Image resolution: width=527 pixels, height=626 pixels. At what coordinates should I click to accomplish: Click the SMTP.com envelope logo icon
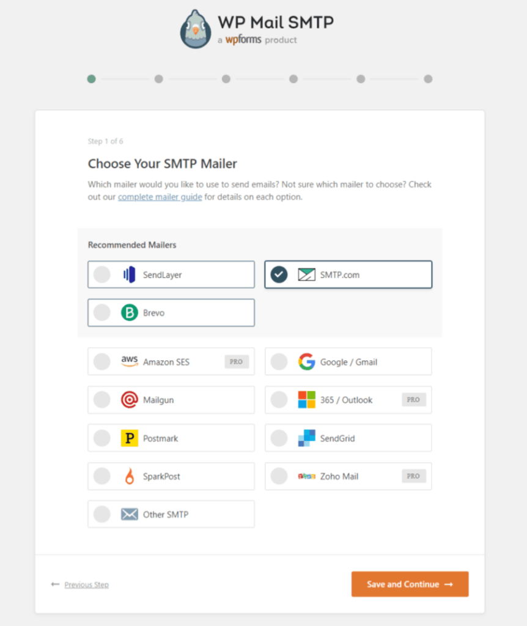(306, 274)
